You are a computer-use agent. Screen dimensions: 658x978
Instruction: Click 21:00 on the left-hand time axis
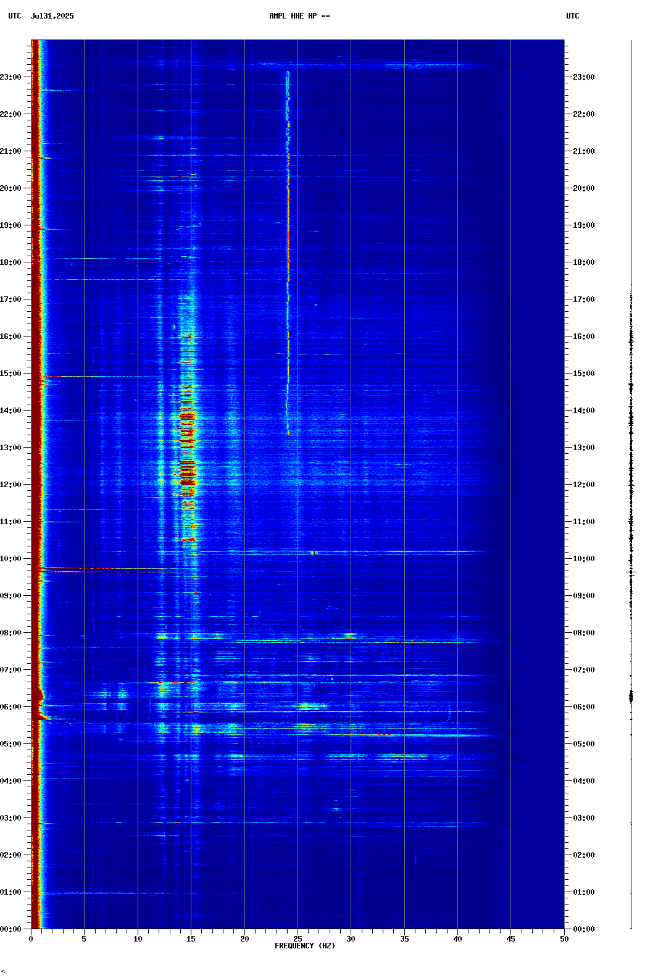point(11,151)
